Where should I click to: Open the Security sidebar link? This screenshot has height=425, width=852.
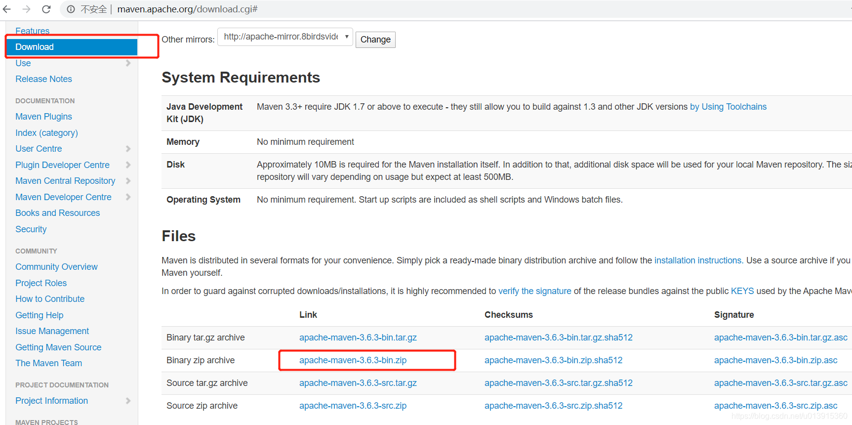pyautogui.click(x=31, y=229)
